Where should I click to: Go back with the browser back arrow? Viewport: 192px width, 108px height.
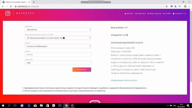[x=3, y=7]
